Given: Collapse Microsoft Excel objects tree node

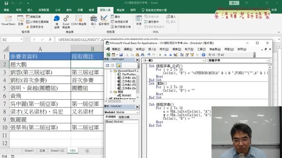Looking at the screenshot, I should (x=111, y=71).
